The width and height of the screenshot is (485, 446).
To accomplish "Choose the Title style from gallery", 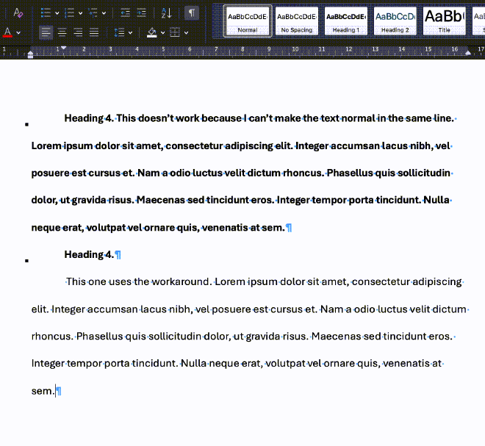I will [x=444, y=21].
